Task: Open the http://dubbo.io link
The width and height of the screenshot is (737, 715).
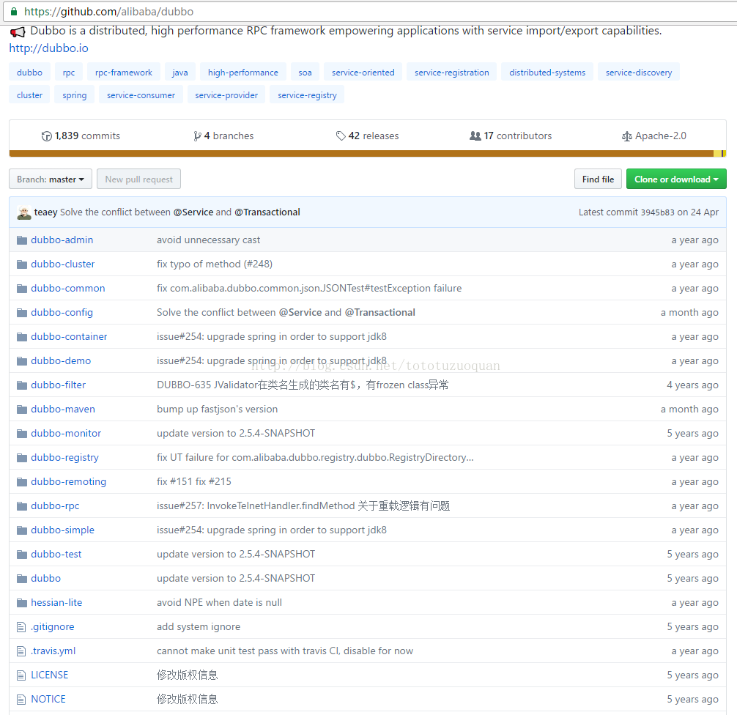Action: (x=48, y=48)
